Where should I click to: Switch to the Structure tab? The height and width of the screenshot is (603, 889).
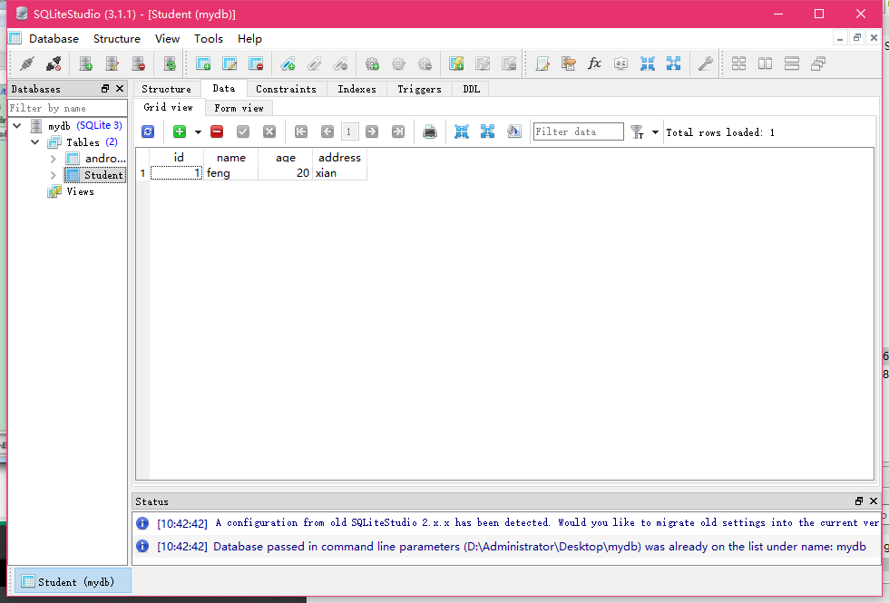tap(167, 89)
